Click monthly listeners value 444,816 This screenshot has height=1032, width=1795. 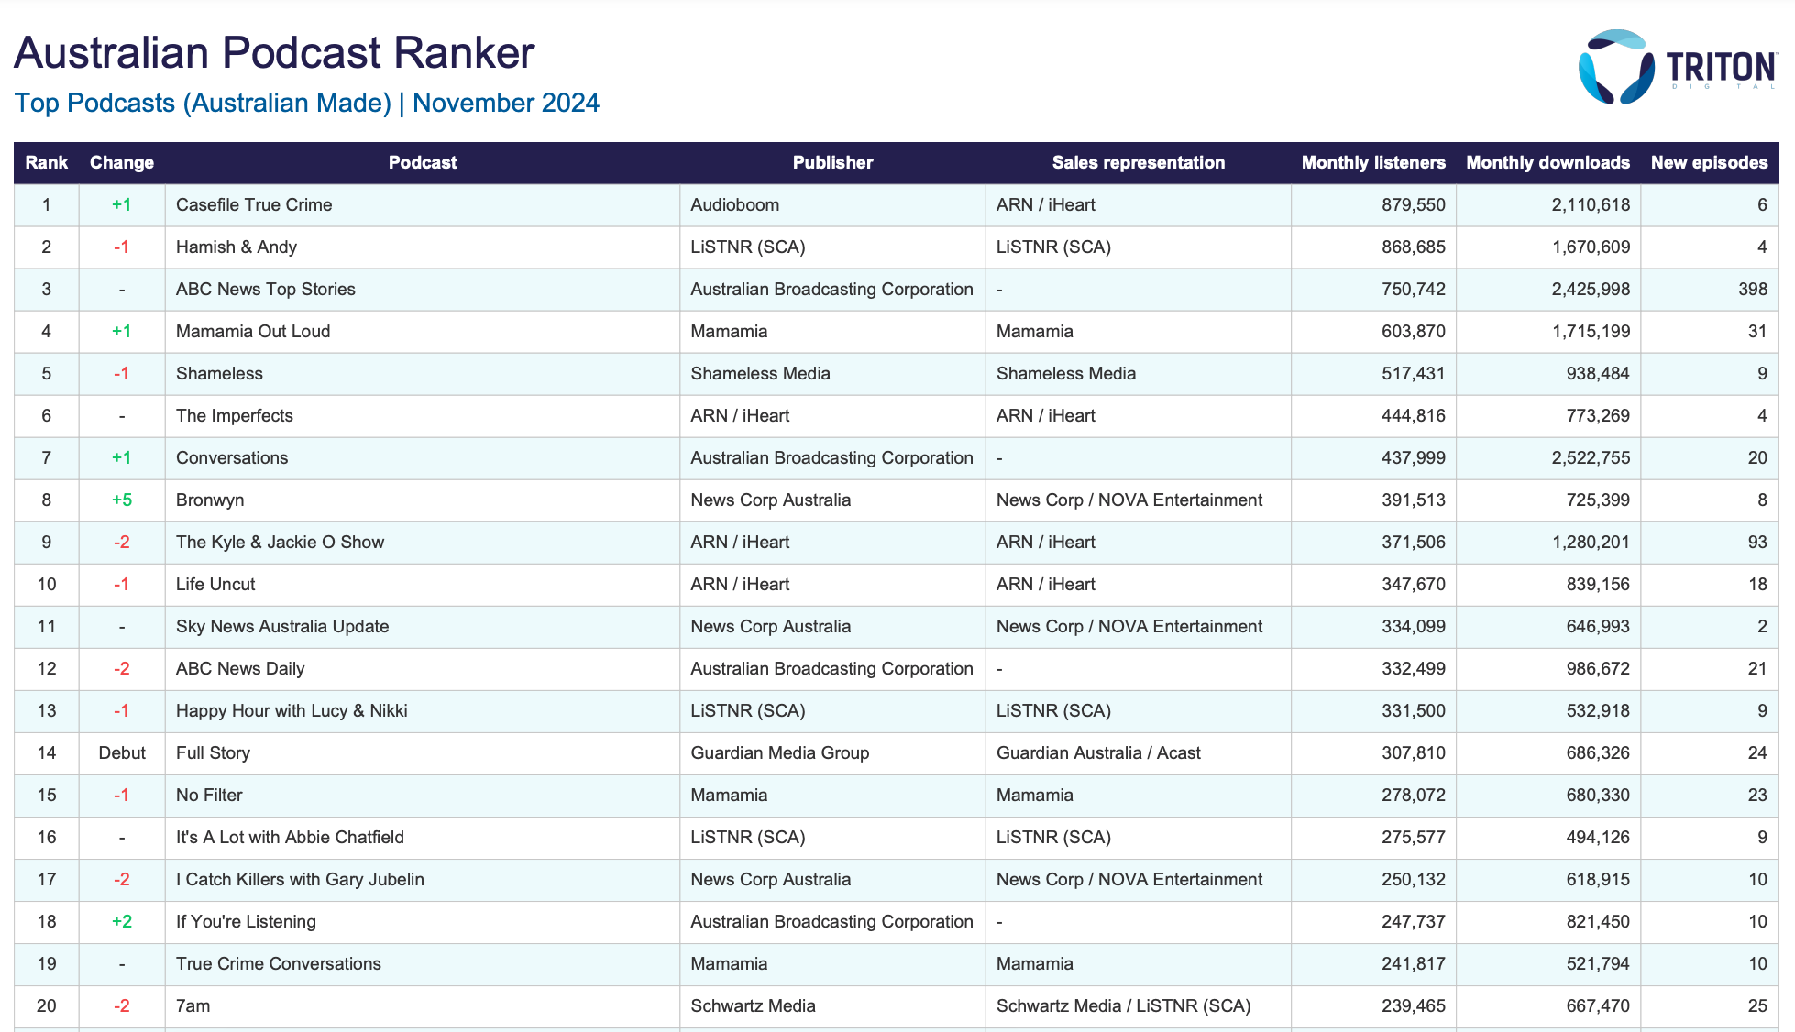[x=1414, y=415]
